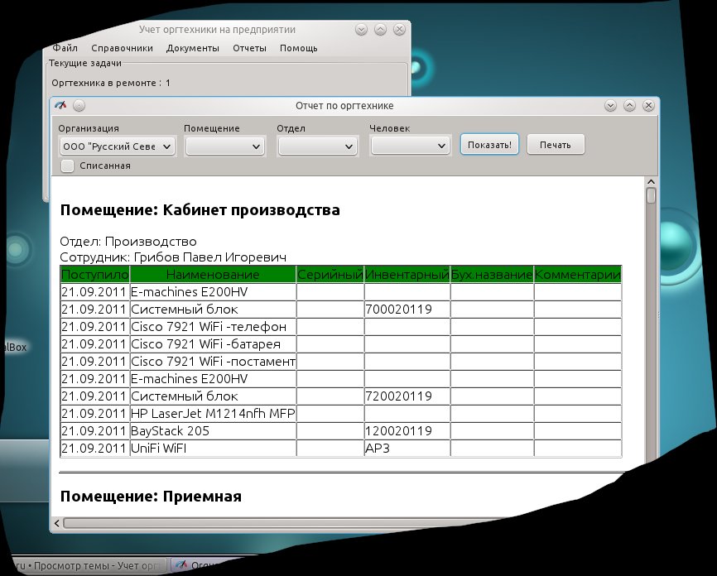
Task: Close the Отчет по оргтехнике window
Action: coord(648,106)
